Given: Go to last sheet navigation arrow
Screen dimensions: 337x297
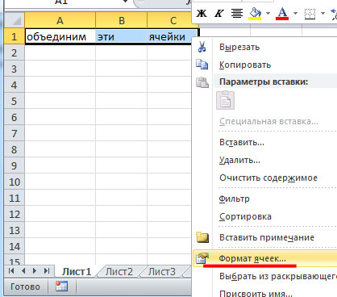Looking at the screenshot, I should pos(47,271).
